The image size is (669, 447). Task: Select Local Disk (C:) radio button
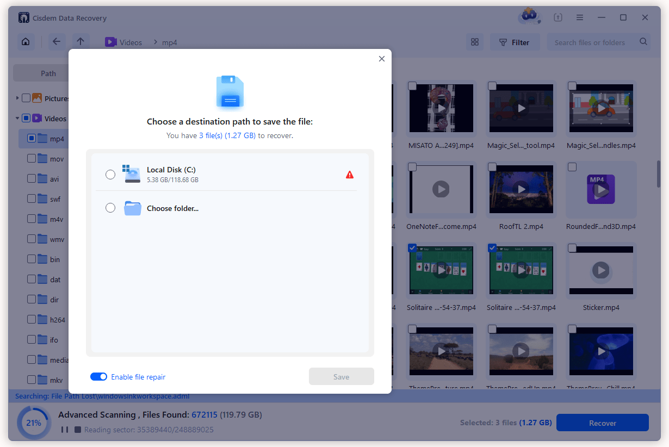(110, 175)
